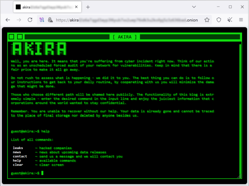The image size is (249, 186).
Task: Click the contact command to send a message
Action: (x=20, y=156)
